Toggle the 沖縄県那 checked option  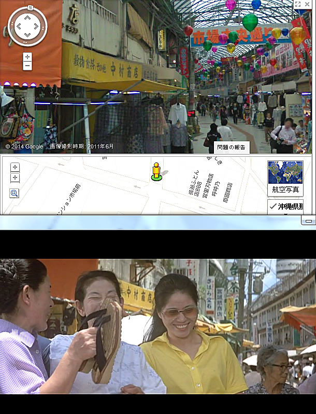[285, 206]
